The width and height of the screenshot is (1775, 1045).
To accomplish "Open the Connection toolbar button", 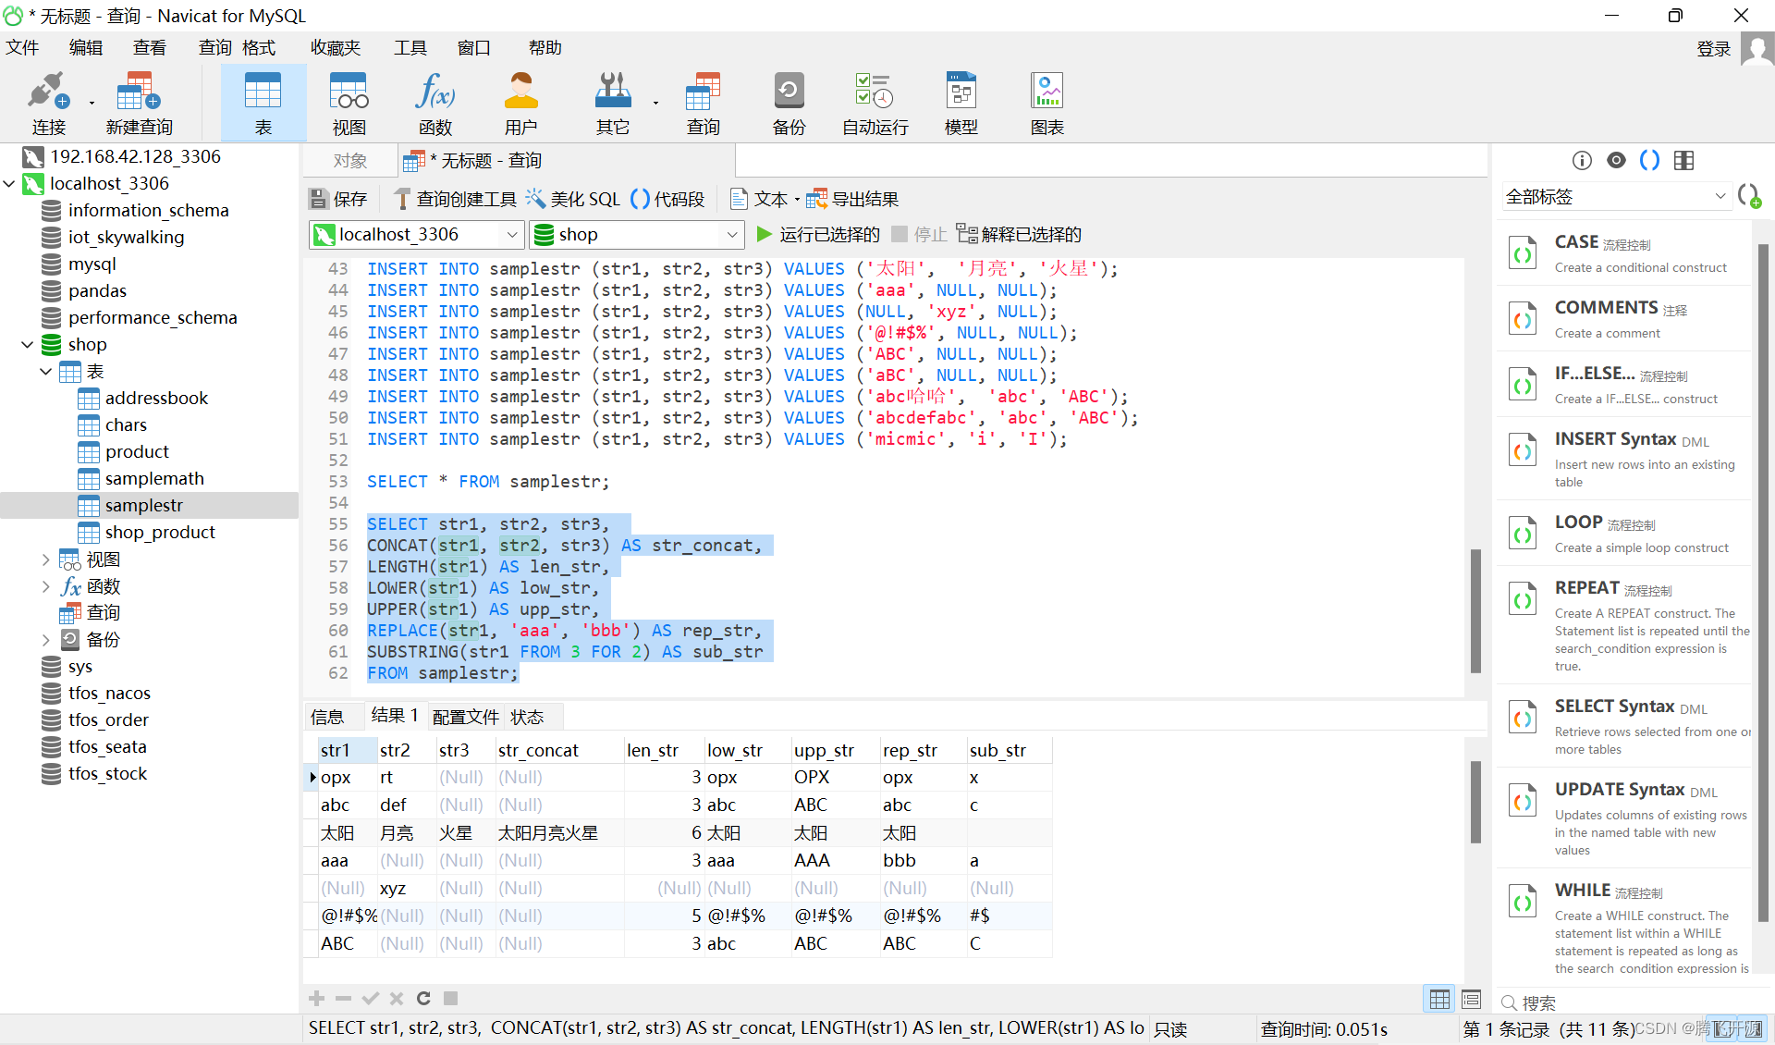I will pos(48,103).
